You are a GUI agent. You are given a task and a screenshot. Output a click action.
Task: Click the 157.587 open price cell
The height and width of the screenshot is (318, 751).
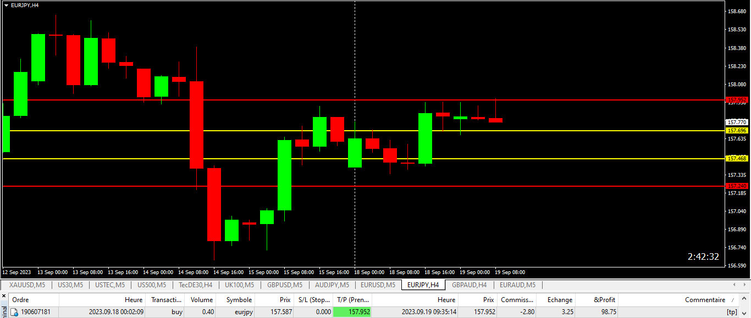click(x=280, y=312)
